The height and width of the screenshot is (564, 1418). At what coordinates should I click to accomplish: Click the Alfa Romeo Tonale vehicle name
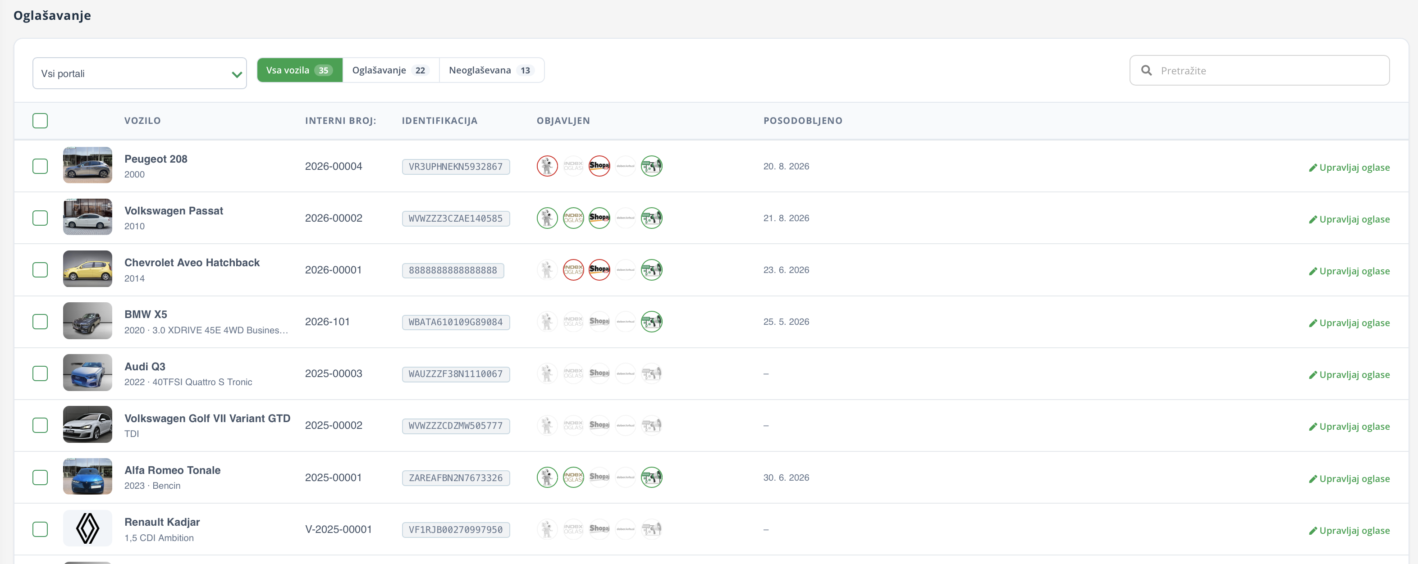172,470
